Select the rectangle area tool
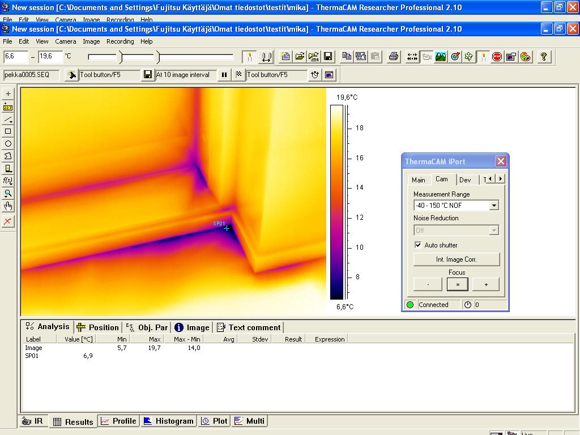Viewport: 580px width, 435px height. pyautogui.click(x=8, y=131)
